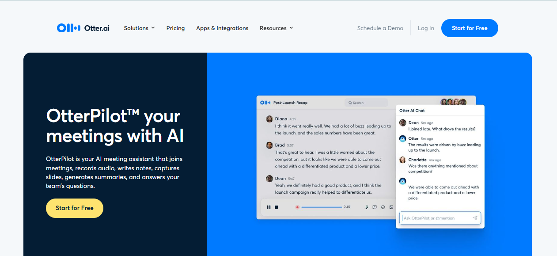Image resolution: width=557 pixels, height=256 pixels.
Task: Open comments via the chat bubble icon
Action: coord(375,207)
